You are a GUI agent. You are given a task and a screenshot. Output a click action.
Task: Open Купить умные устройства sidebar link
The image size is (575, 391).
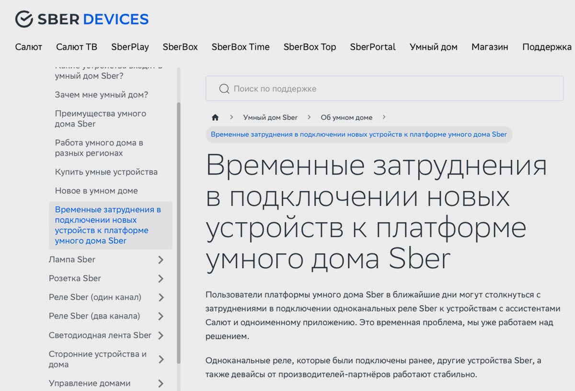pos(106,172)
